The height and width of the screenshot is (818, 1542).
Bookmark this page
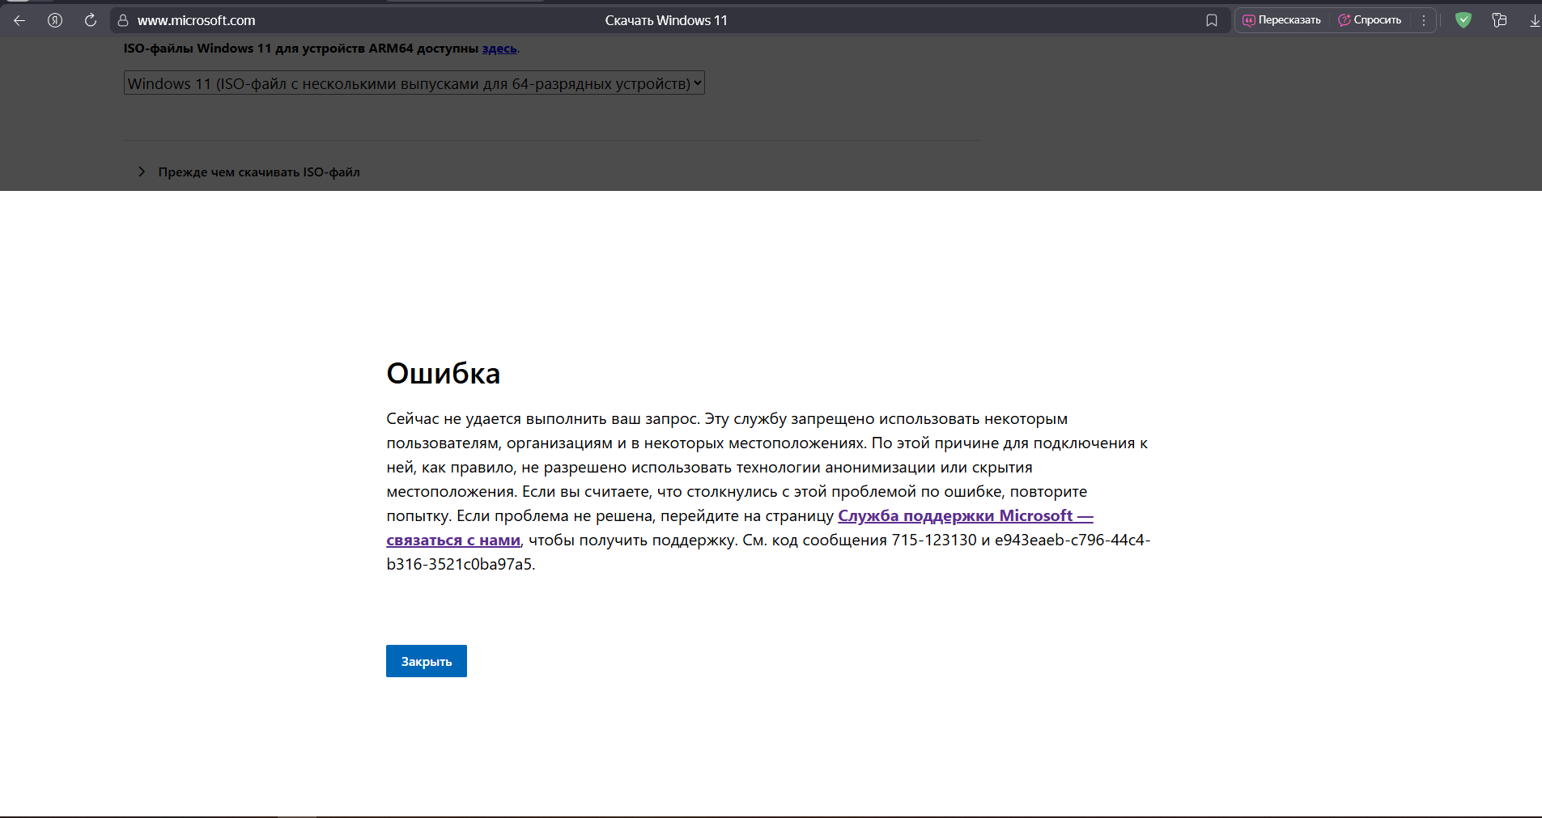1212,20
